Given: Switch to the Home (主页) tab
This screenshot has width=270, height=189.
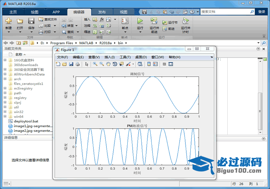Looking at the screenshot, I should (13, 12).
